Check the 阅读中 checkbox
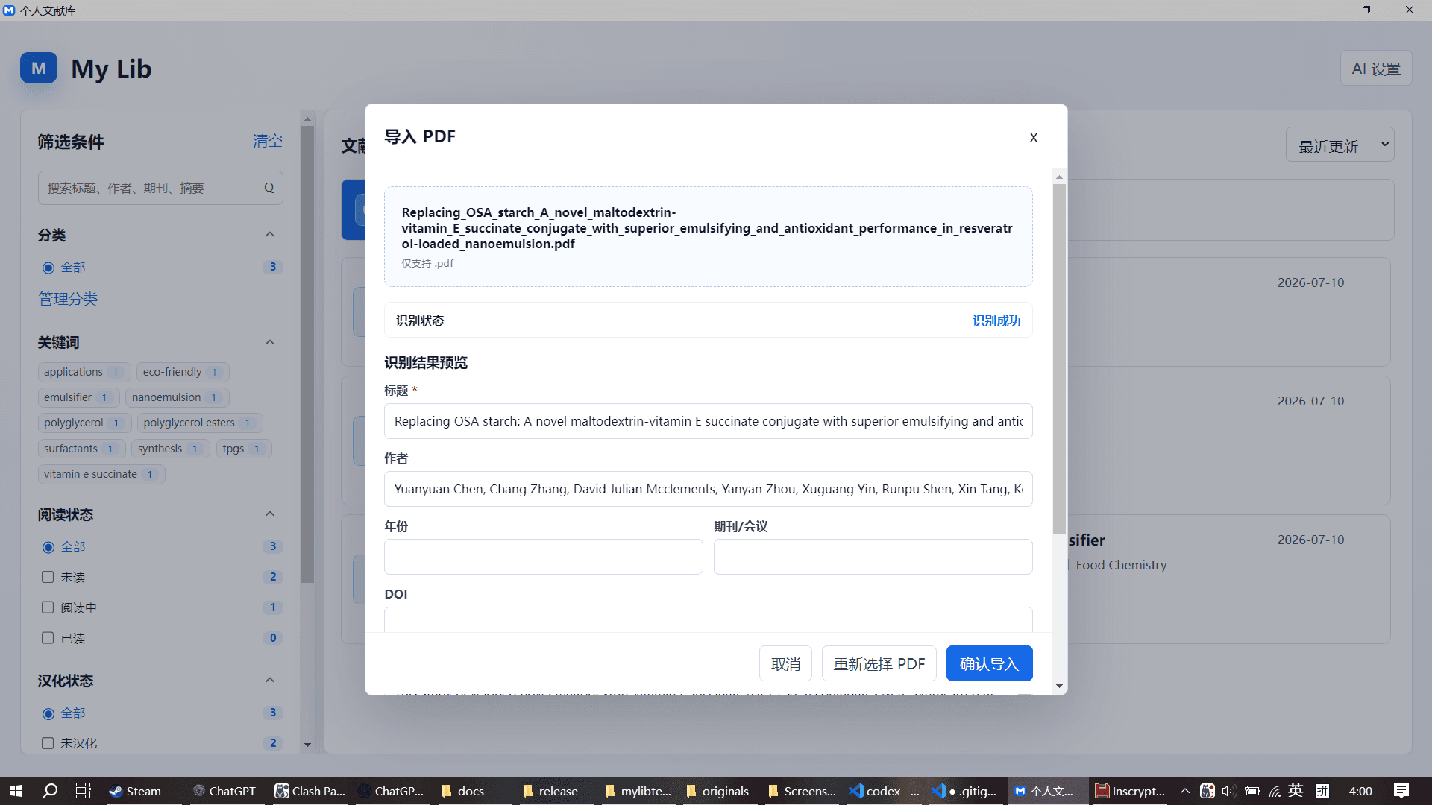 pos(48,607)
